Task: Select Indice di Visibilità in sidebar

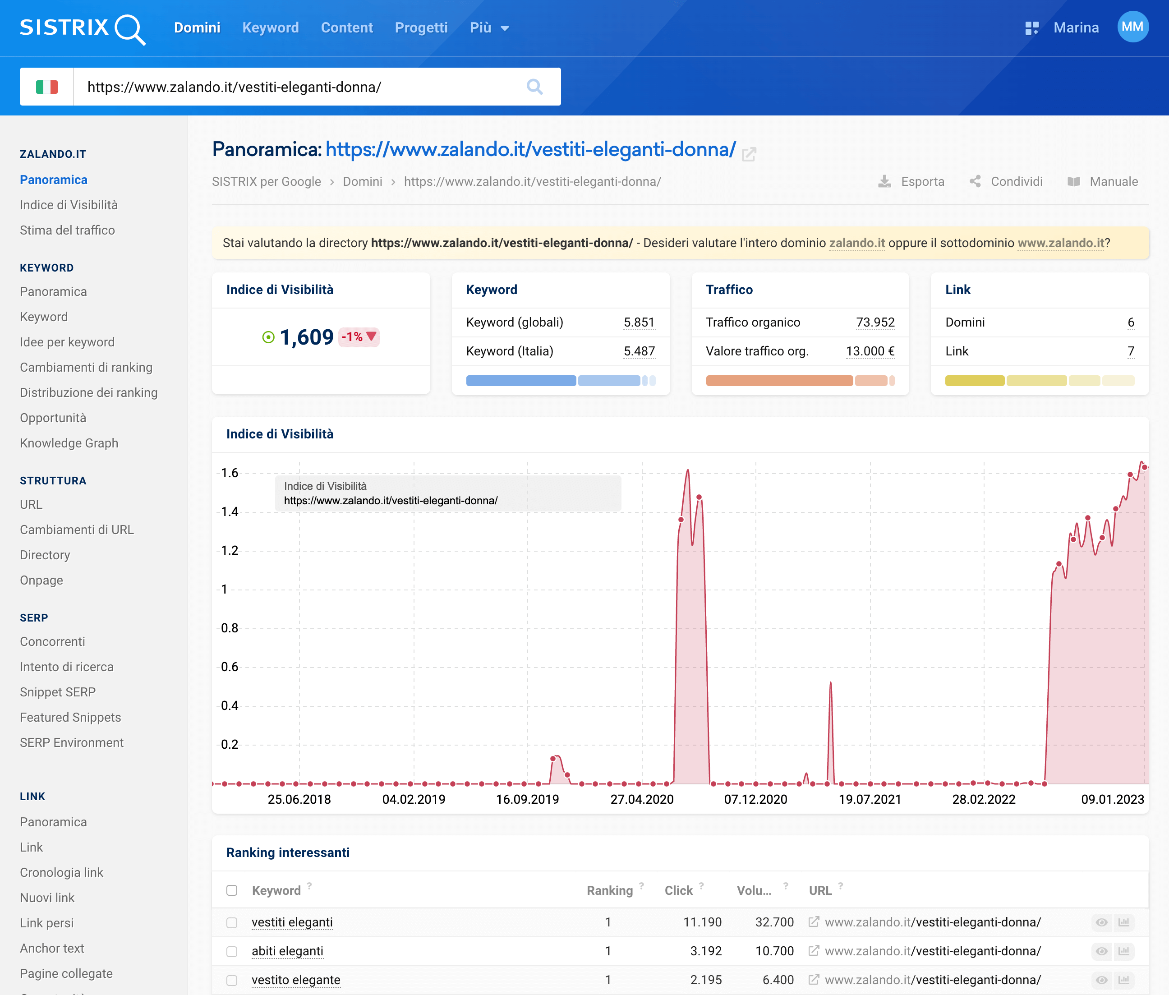Action: (x=69, y=205)
